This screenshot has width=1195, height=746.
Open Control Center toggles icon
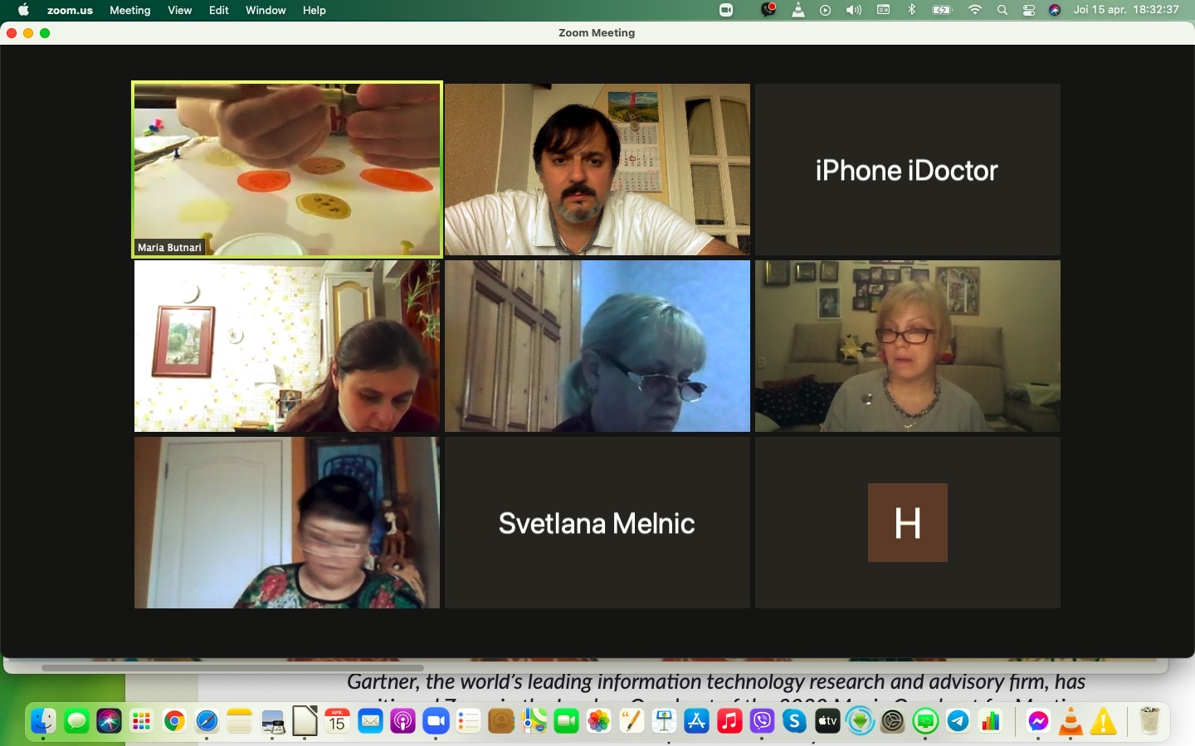click(x=1029, y=10)
